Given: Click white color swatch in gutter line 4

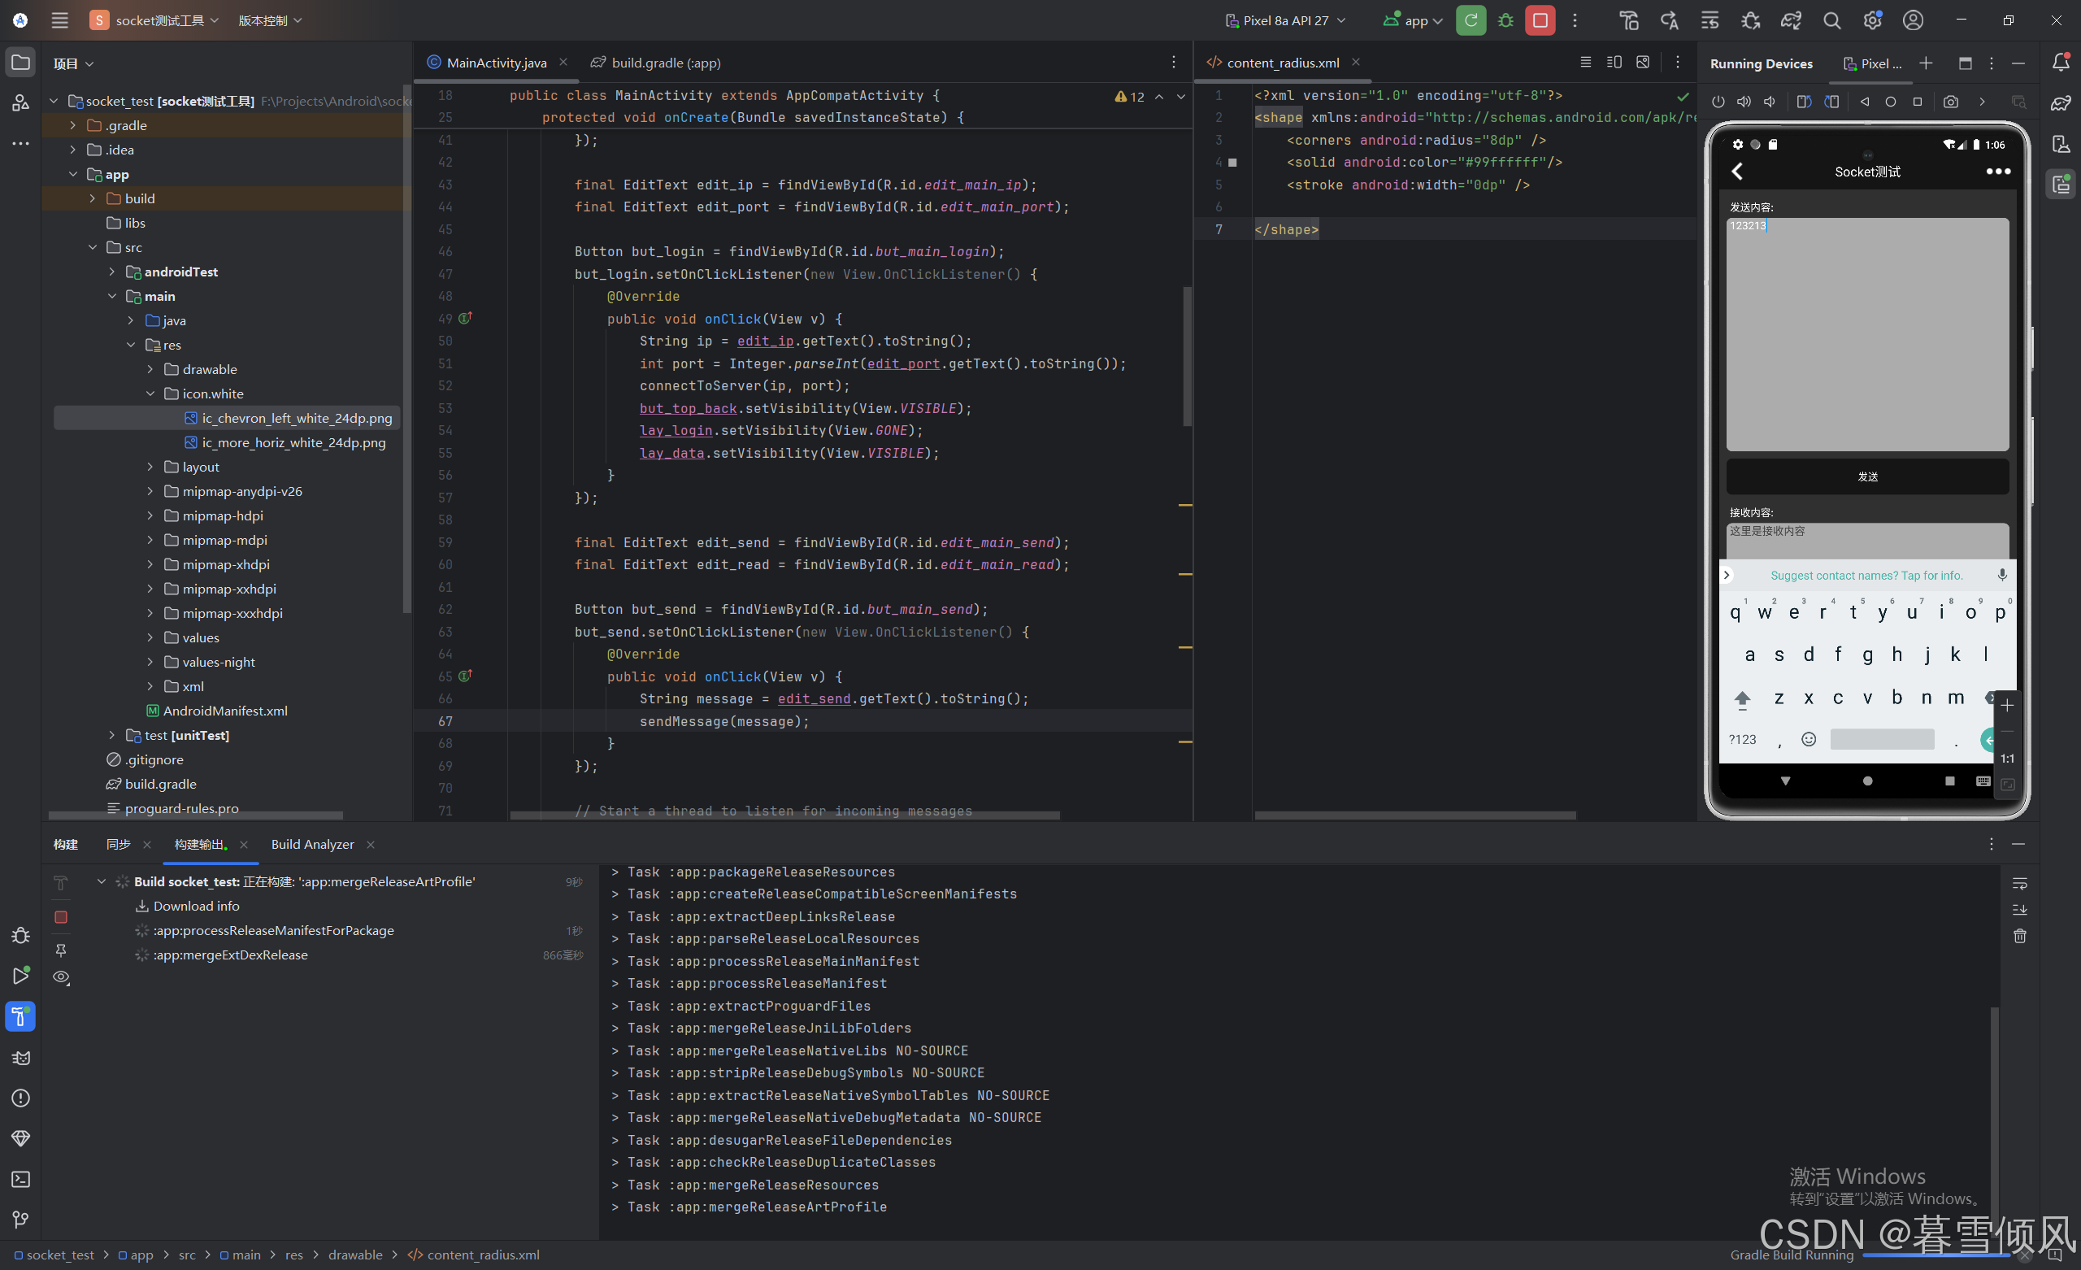Looking at the screenshot, I should pyautogui.click(x=1232, y=163).
